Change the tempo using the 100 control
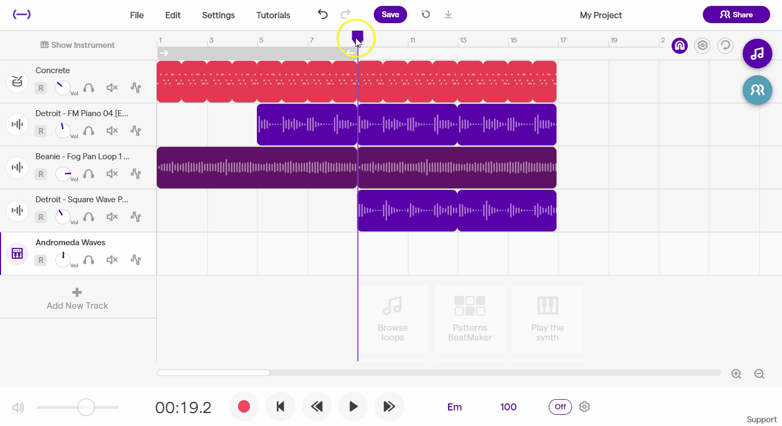 pyautogui.click(x=508, y=407)
